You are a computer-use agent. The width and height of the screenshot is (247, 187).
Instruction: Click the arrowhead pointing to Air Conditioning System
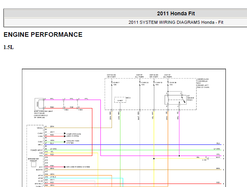[65, 167]
